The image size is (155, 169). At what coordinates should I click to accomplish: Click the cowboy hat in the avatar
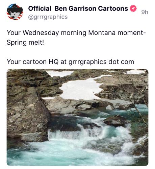(15, 8)
